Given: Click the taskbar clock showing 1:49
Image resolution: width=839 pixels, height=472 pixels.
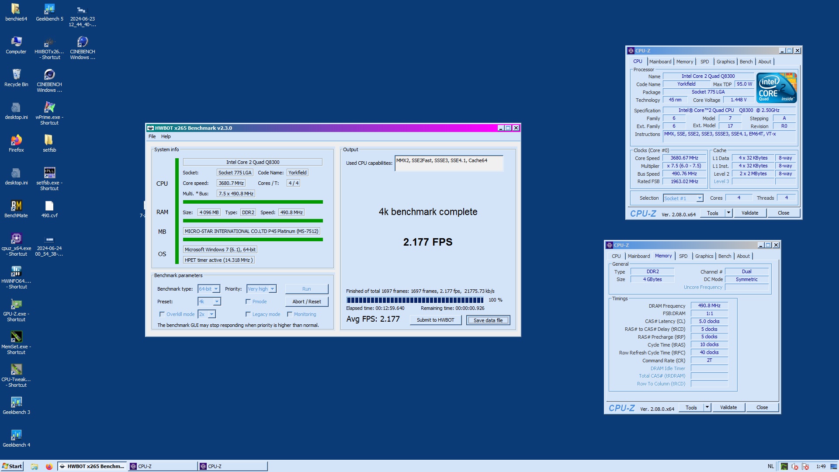Looking at the screenshot, I should click(821, 466).
